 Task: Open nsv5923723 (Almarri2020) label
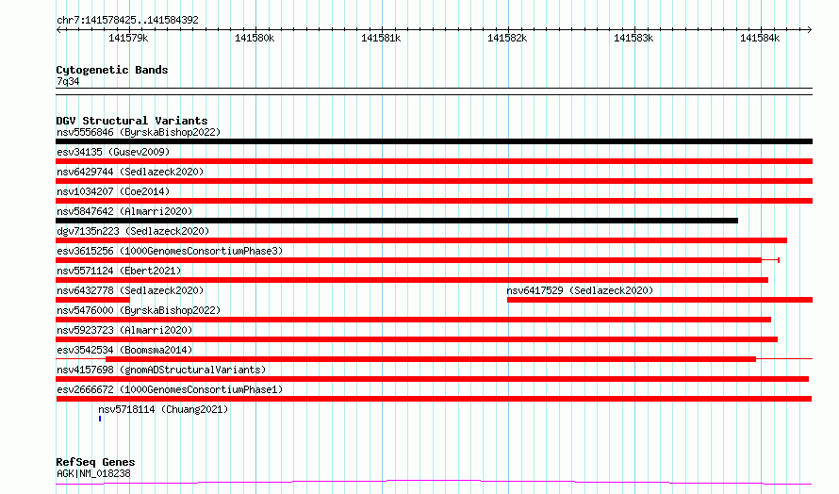click(124, 330)
